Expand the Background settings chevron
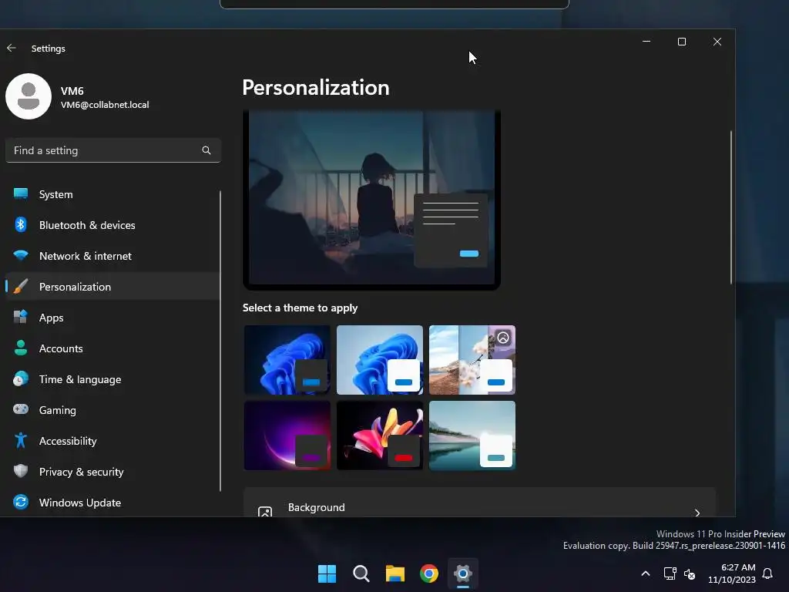The height and width of the screenshot is (592, 789). pos(697,512)
